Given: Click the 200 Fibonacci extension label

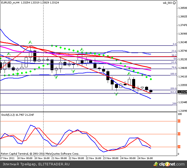Looking at the screenshot, I should click(x=174, y=104).
